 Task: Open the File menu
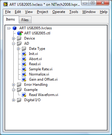click(8, 12)
